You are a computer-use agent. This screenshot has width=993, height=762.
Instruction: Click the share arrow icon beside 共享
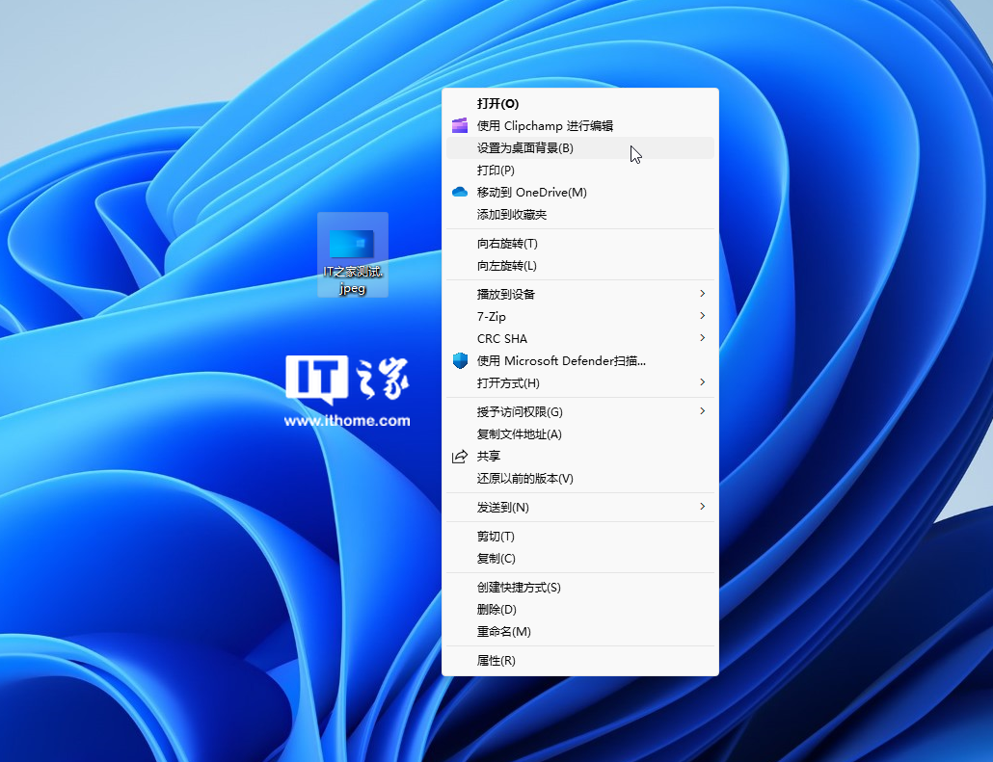(x=460, y=457)
